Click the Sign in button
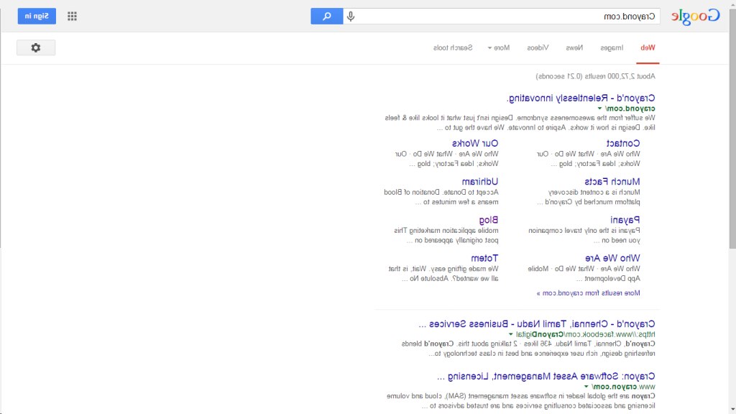Image resolution: width=736 pixels, height=414 pixels. (35, 15)
